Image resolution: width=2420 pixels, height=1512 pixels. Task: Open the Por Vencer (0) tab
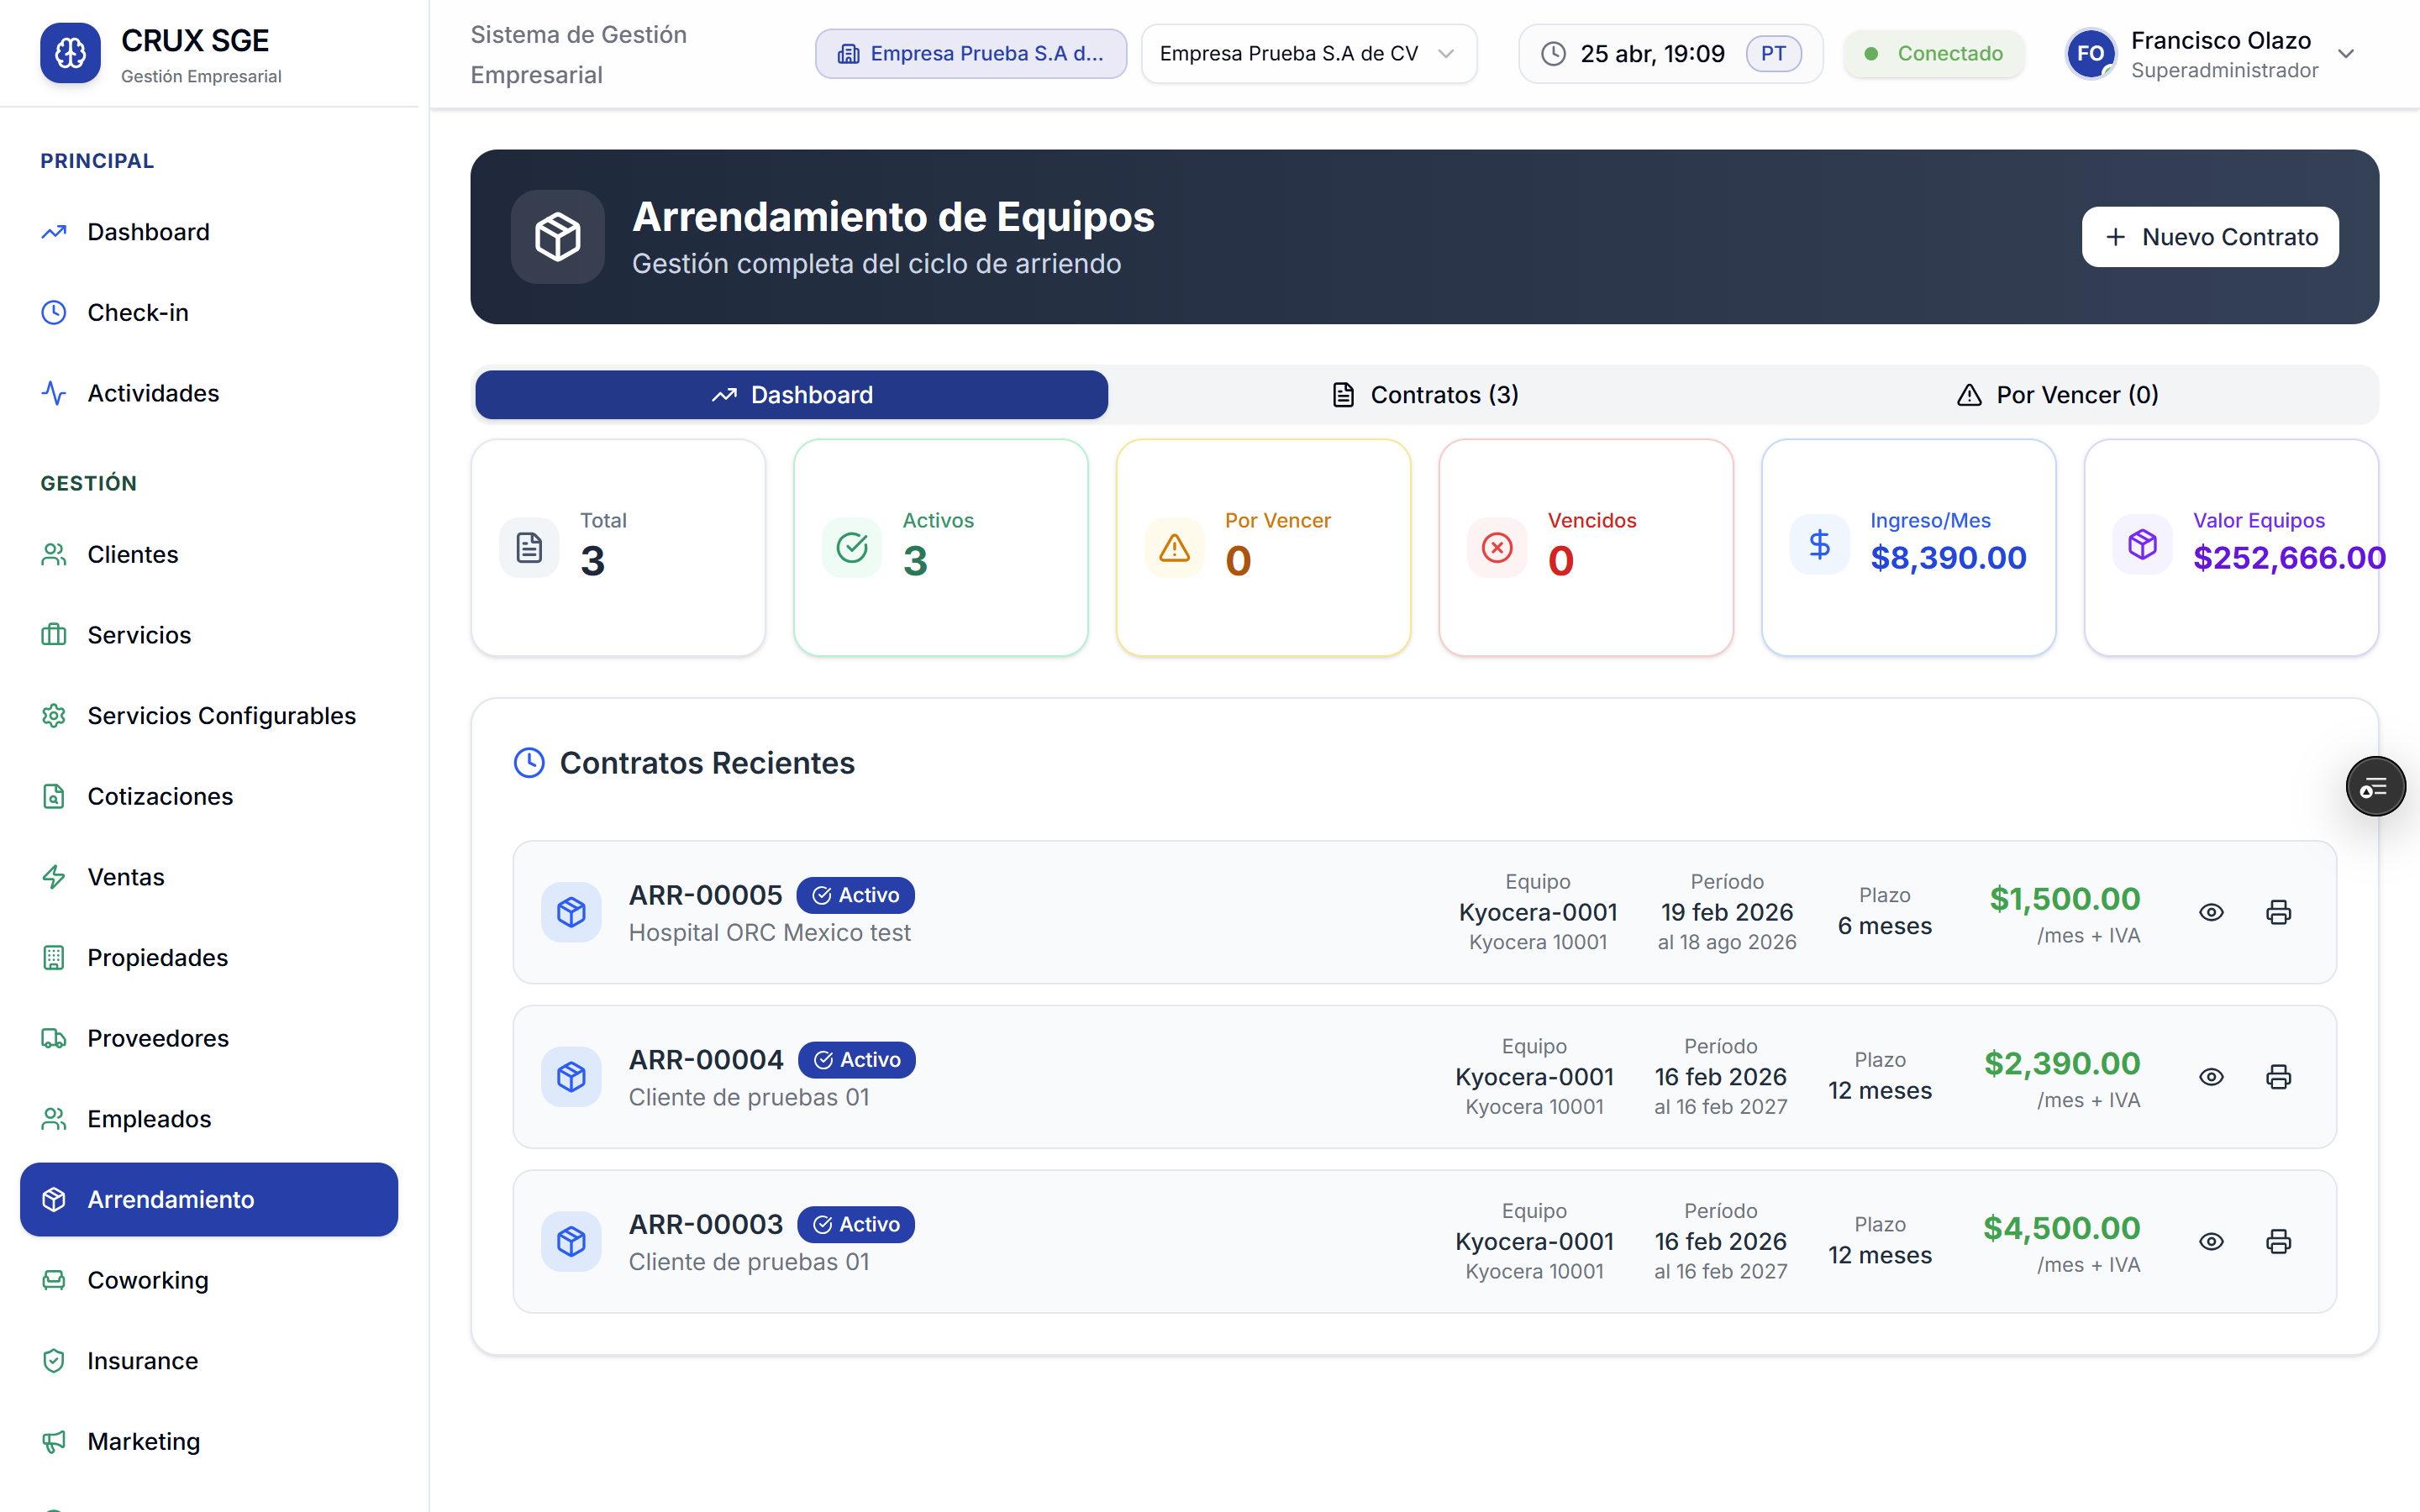2057,395
